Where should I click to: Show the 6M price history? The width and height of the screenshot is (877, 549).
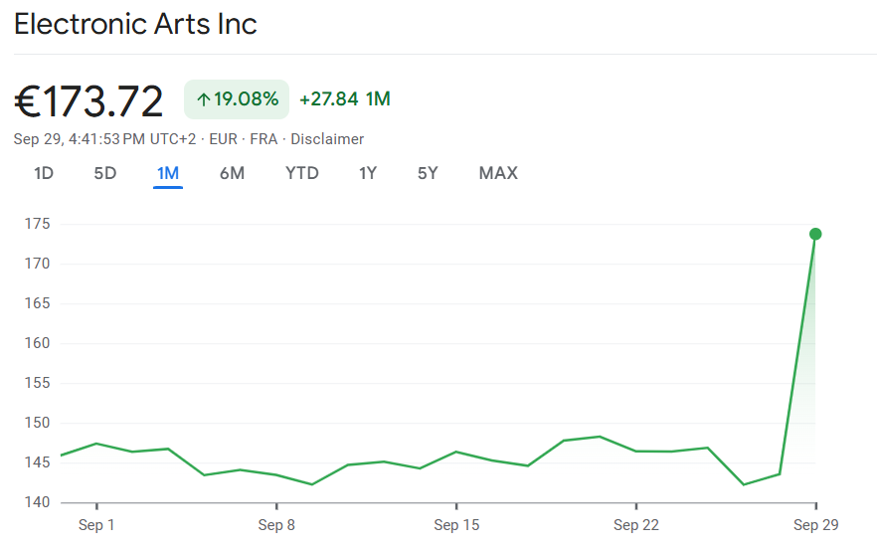coord(232,173)
